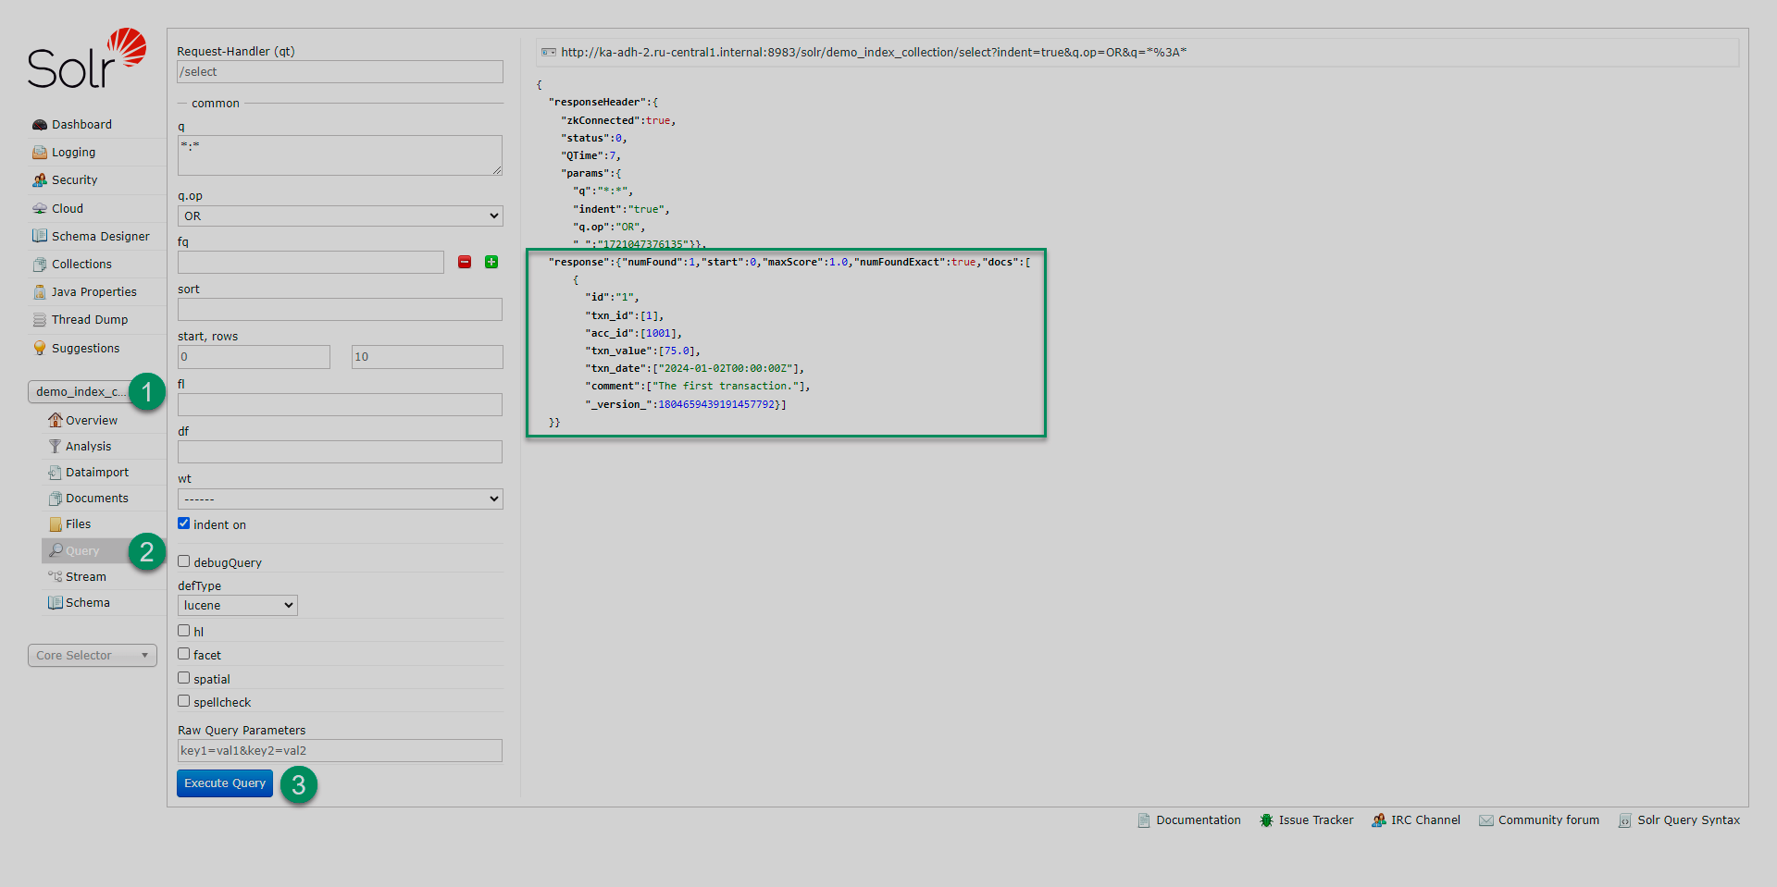Click the Java Properties icon
The image size is (1777, 887).
pyautogui.click(x=40, y=292)
